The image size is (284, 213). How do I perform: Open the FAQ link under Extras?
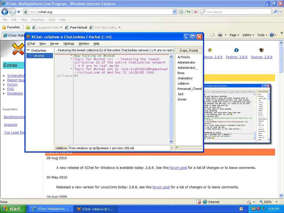pos(11,89)
